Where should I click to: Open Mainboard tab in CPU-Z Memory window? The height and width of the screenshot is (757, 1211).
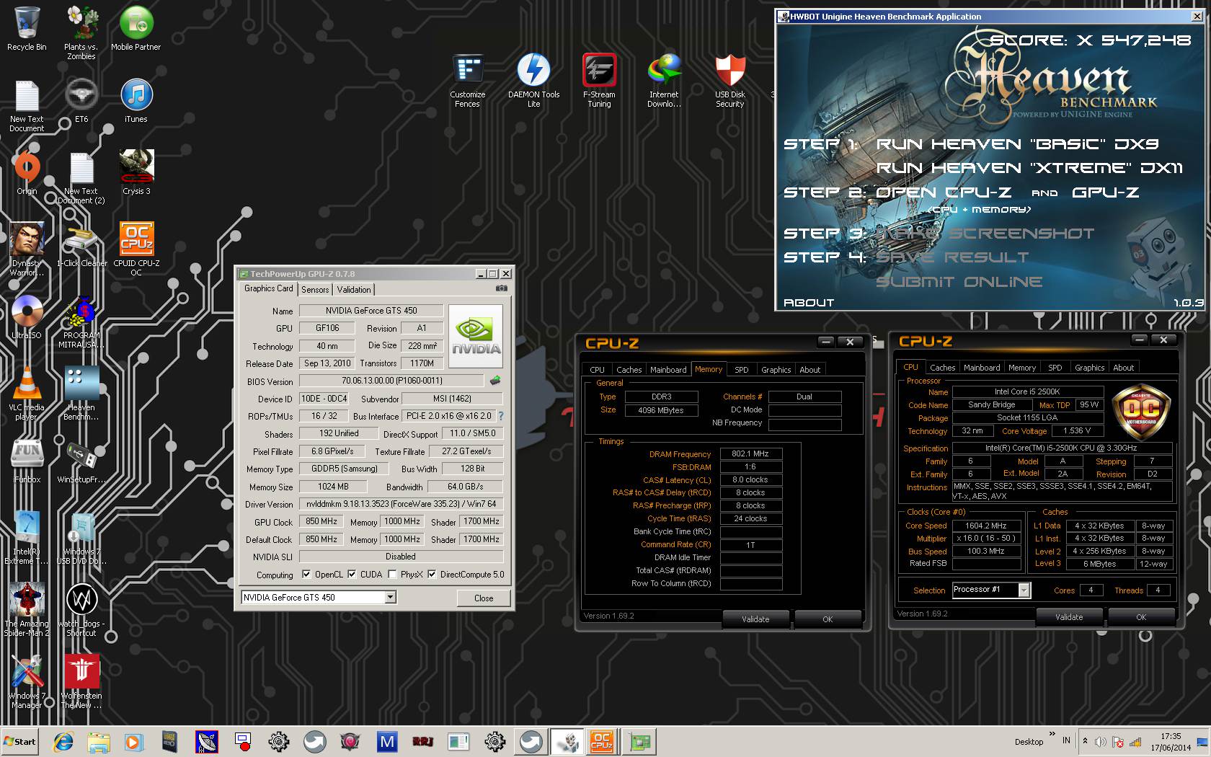(x=668, y=370)
